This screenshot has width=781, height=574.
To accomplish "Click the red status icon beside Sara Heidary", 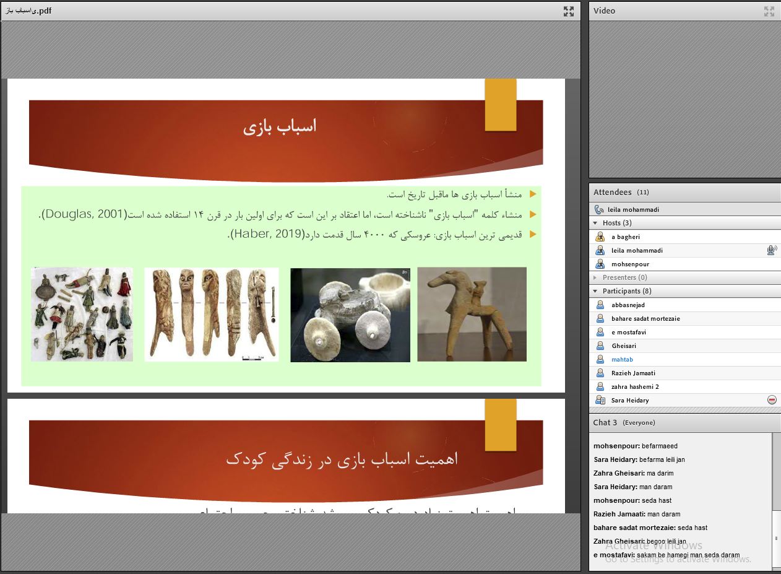I will coord(772,401).
